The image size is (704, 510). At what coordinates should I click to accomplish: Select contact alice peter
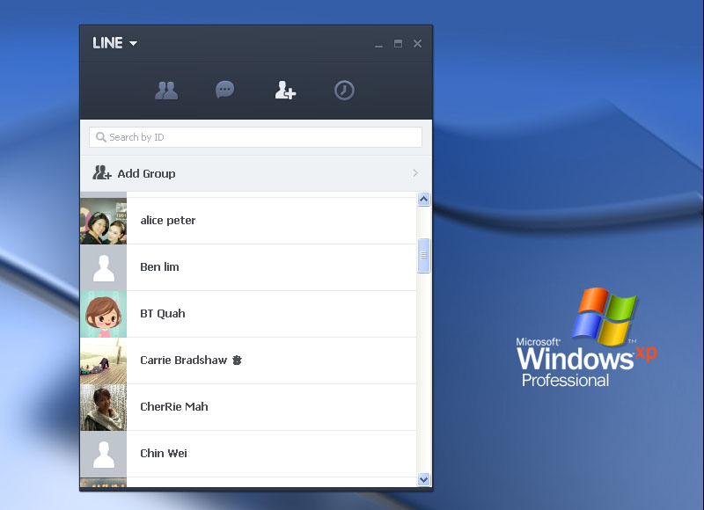tap(248, 221)
